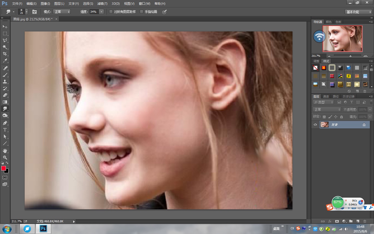This screenshot has height=234, width=374.
Task: Hide the 背景 layer visibility eye
Action: tap(315, 125)
